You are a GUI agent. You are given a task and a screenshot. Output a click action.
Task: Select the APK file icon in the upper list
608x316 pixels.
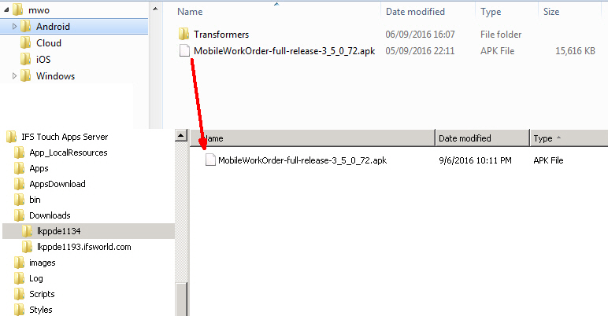pyautogui.click(x=184, y=51)
